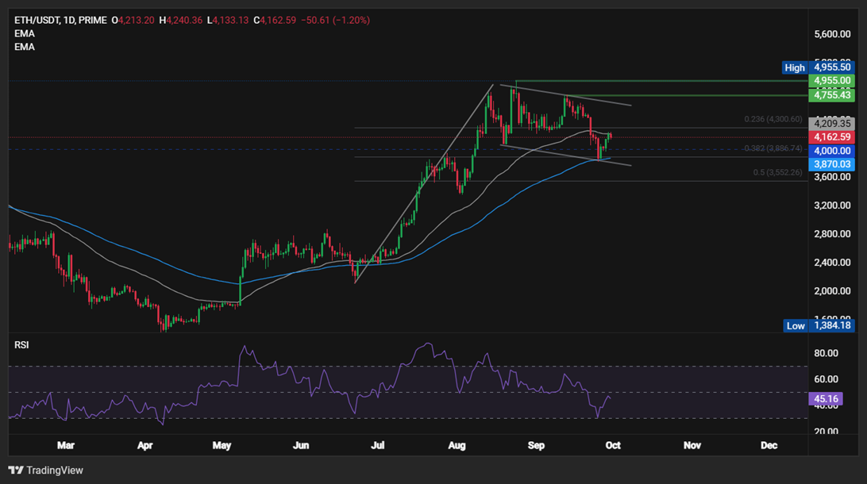Select the first EMA indicator label
This screenshot has width=867, height=484.
23,33
